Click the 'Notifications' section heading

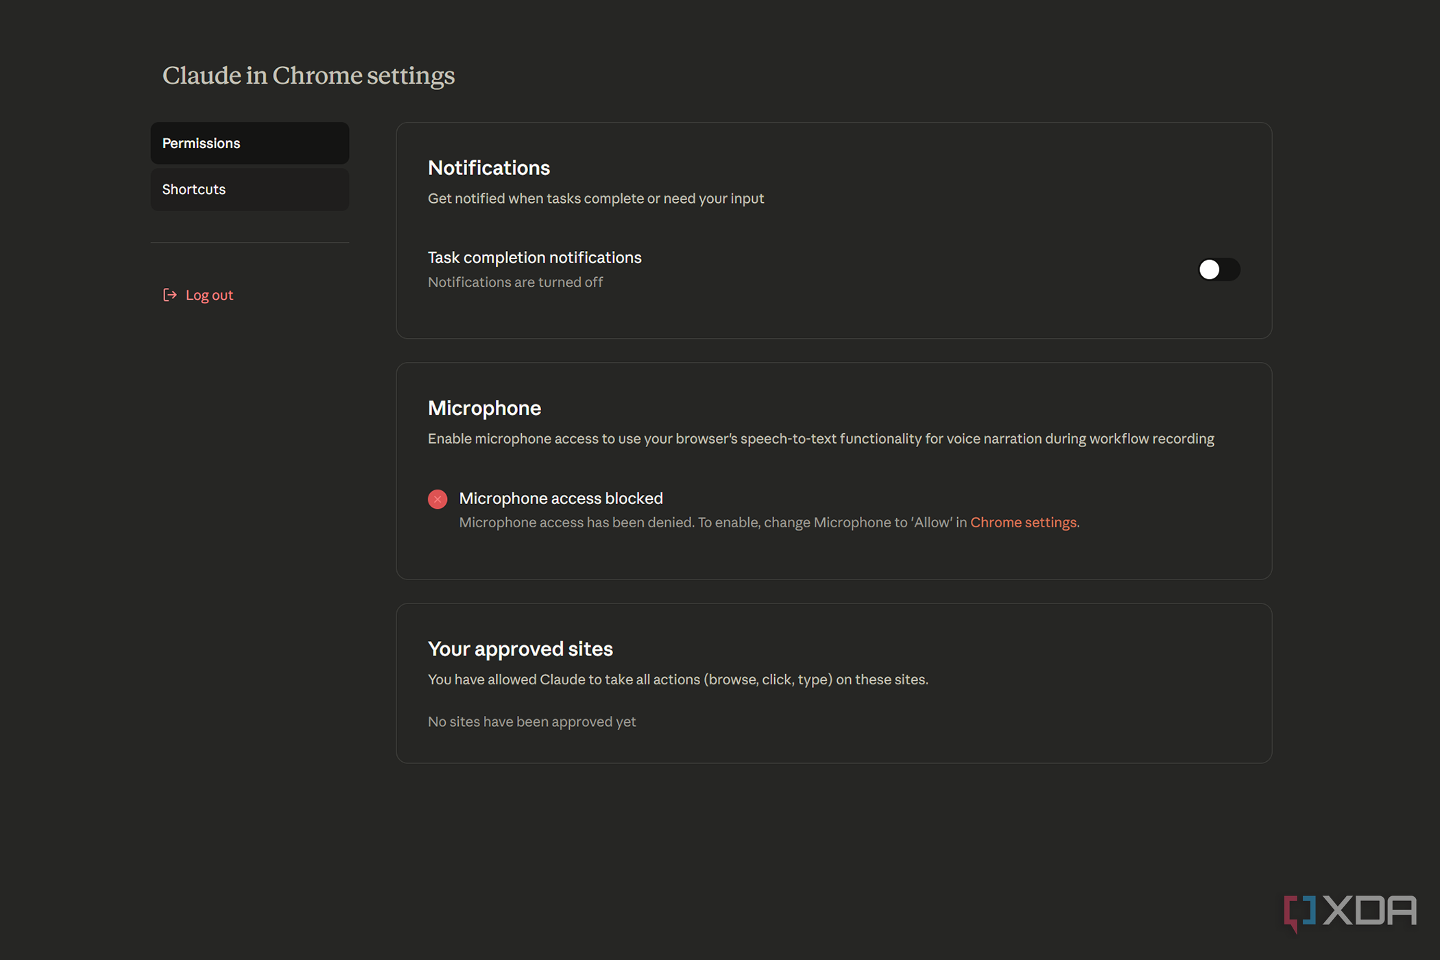[x=489, y=168]
